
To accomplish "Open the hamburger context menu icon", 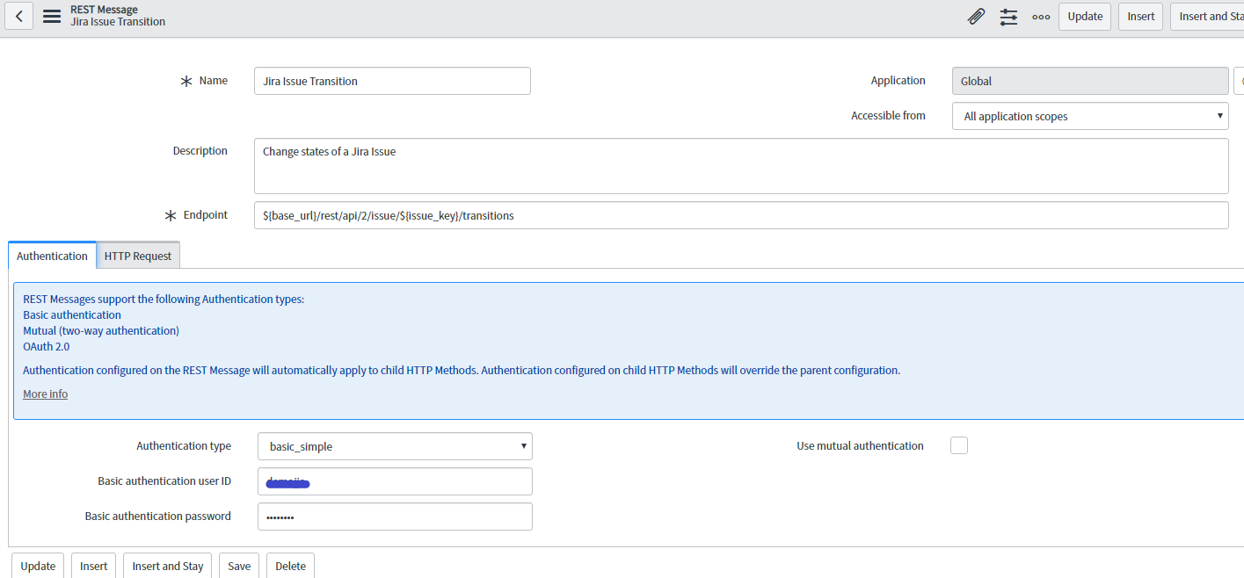I will [x=52, y=16].
